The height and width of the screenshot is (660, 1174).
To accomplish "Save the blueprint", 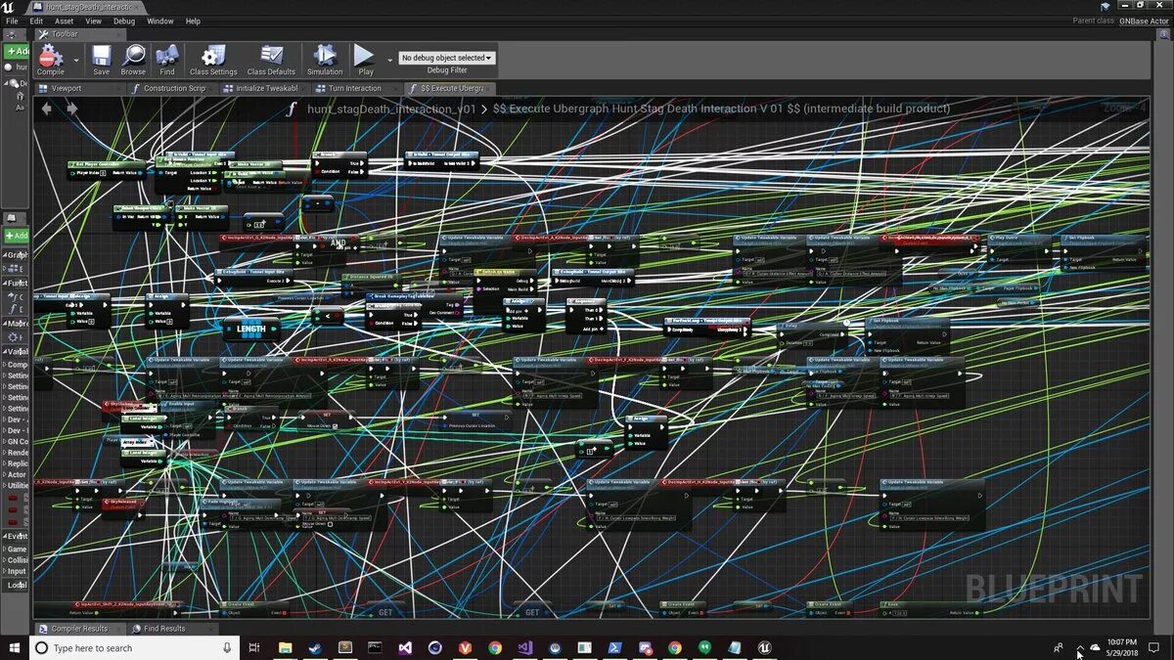I will pyautogui.click(x=101, y=59).
